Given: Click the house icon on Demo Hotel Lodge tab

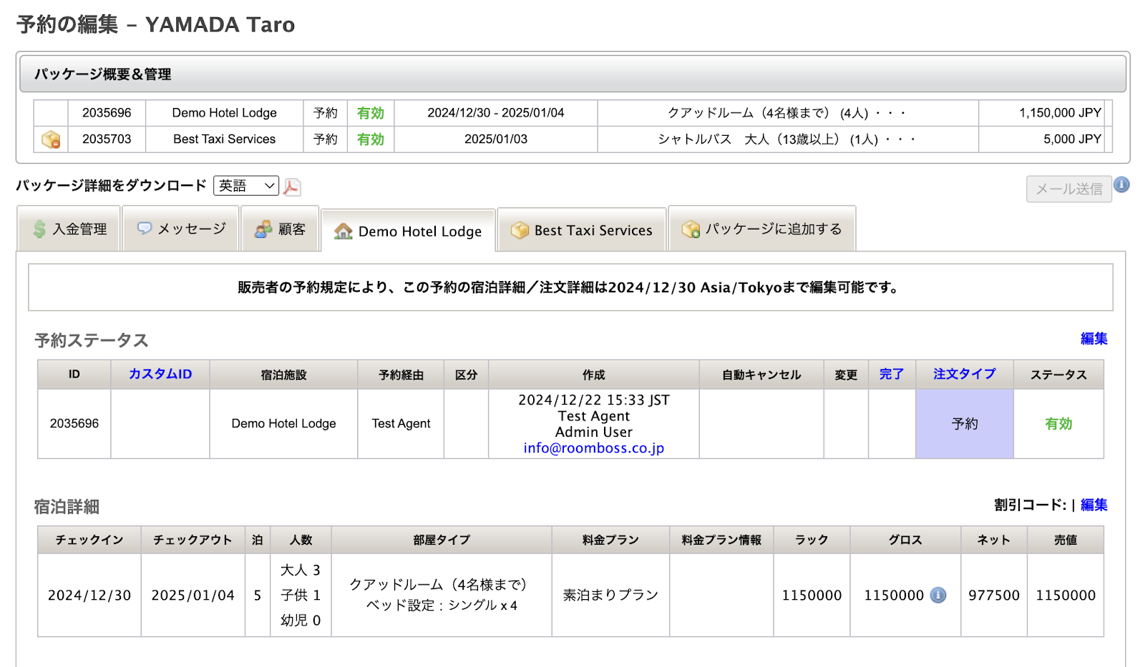Looking at the screenshot, I should [343, 232].
